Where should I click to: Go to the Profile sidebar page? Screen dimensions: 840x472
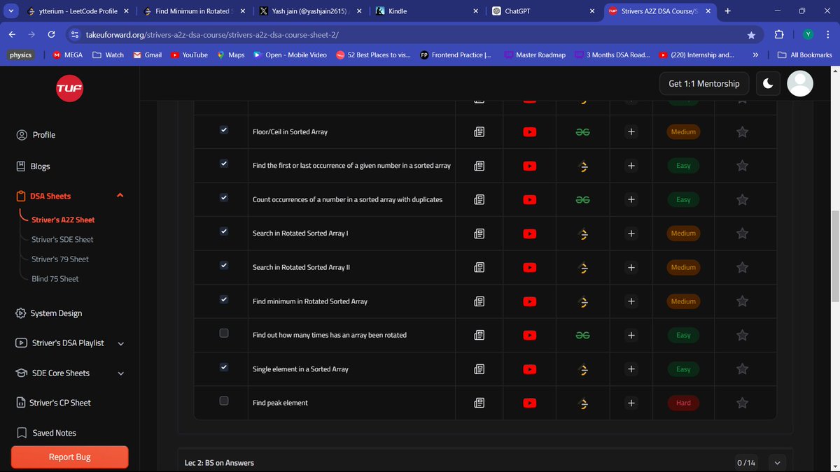pos(36,134)
